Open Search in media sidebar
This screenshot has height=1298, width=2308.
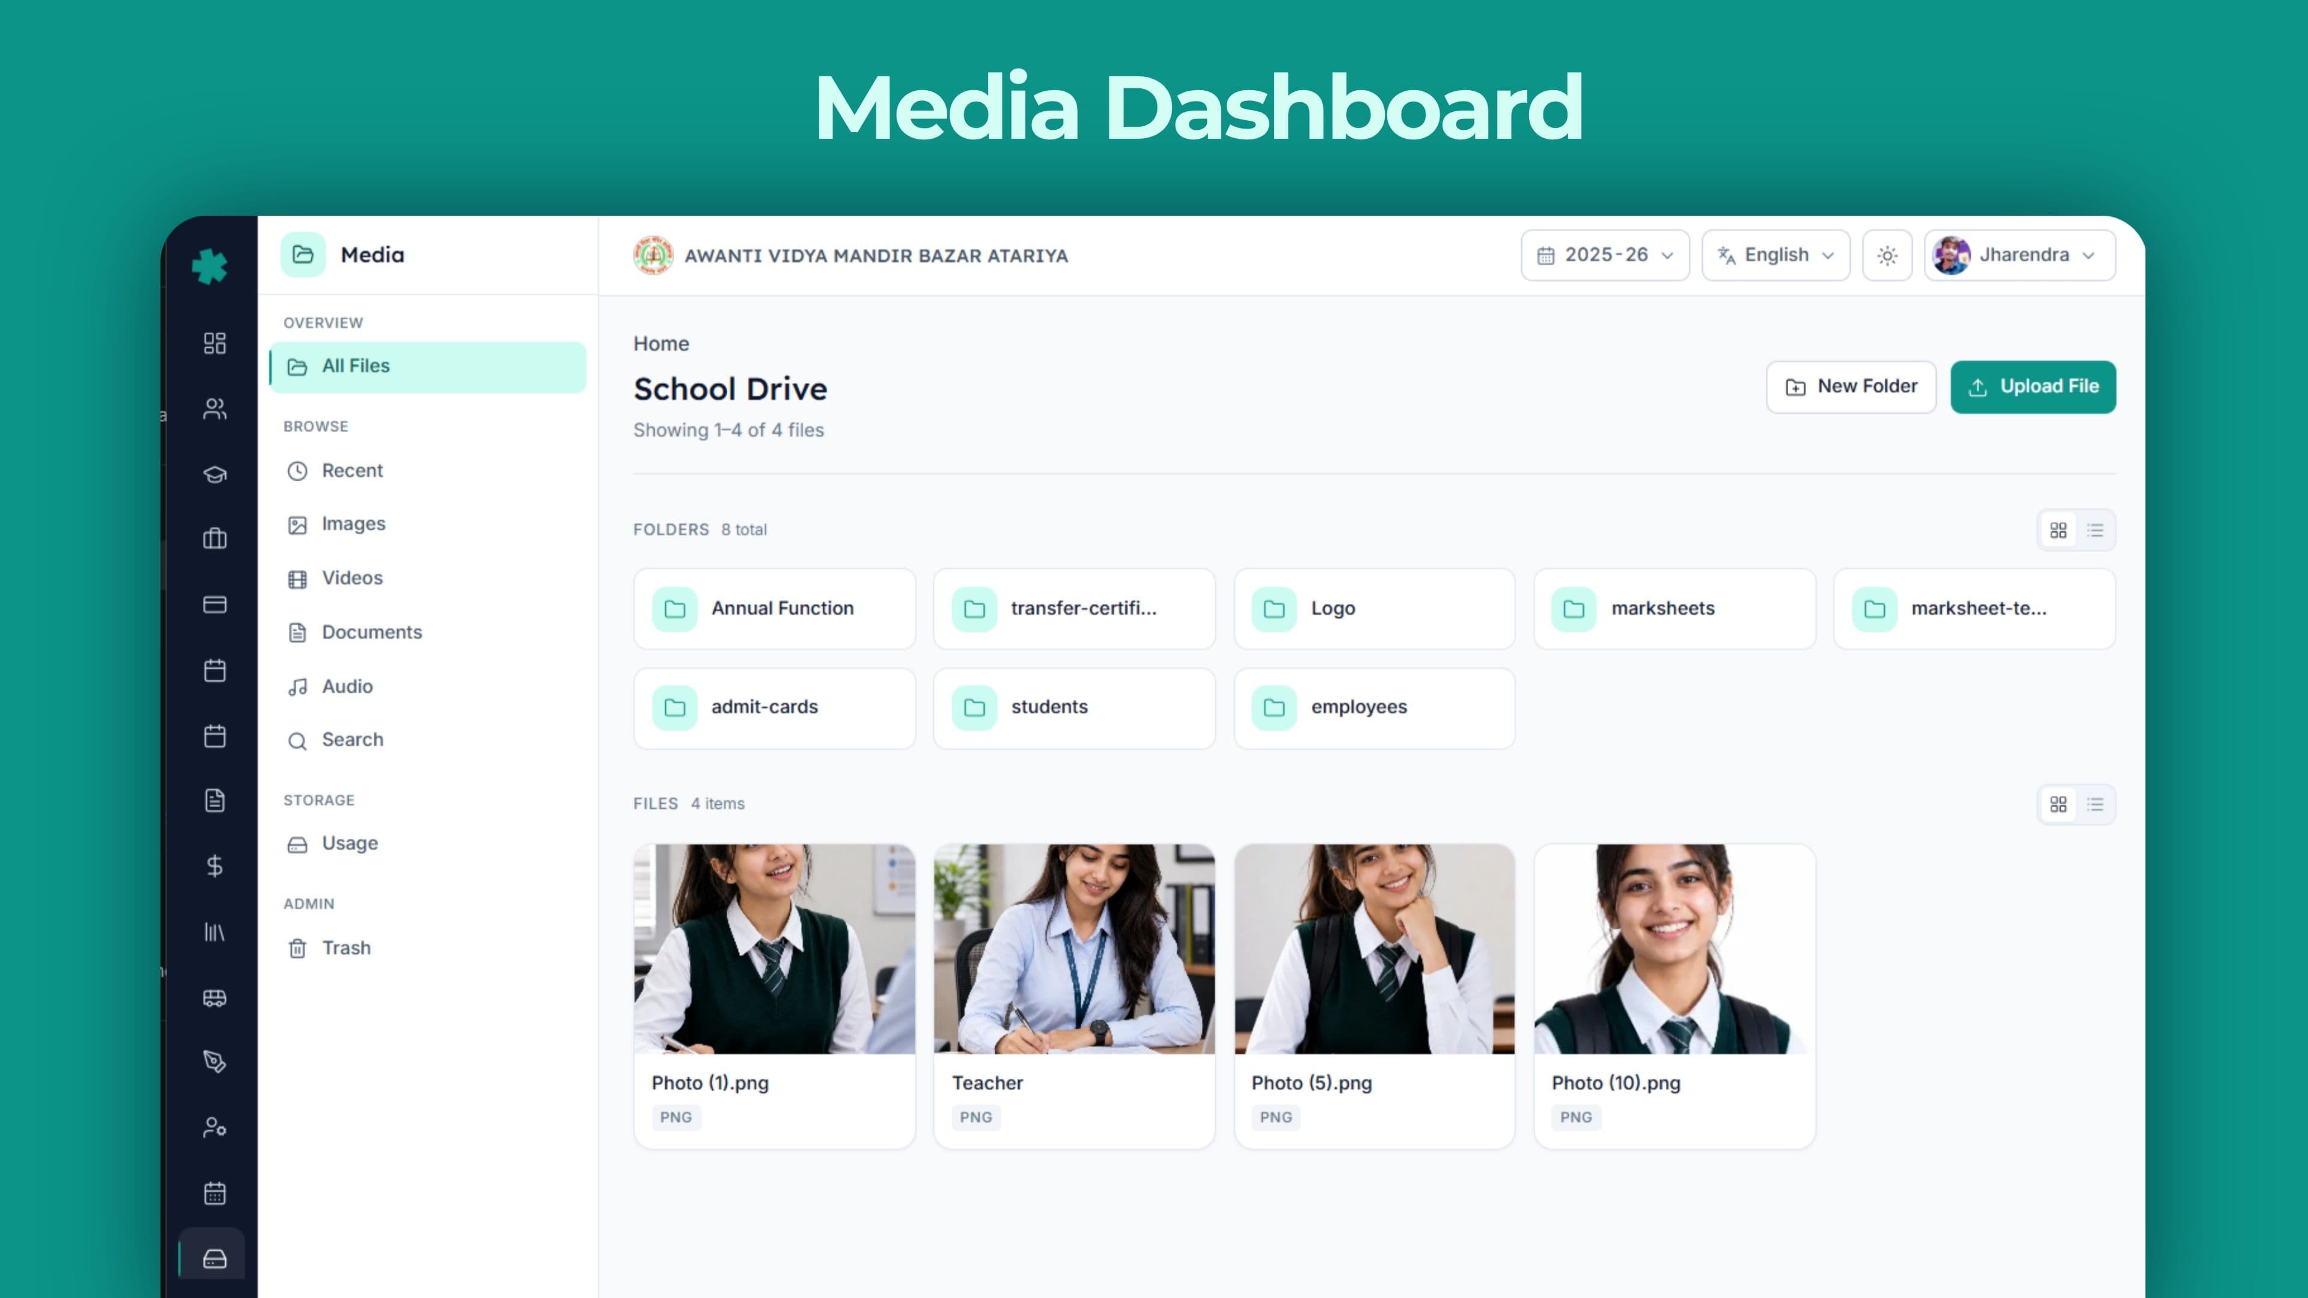[429, 740]
